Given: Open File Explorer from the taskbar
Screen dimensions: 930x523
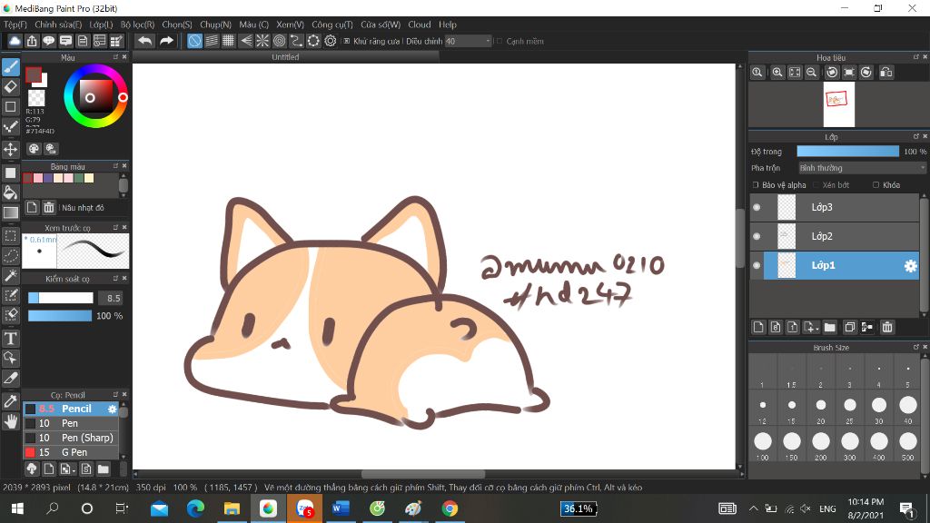Looking at the screenshot, I should 232,508.
